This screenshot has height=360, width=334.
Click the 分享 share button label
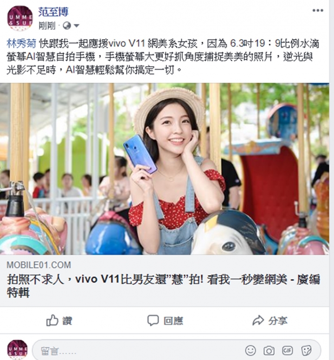278,321
